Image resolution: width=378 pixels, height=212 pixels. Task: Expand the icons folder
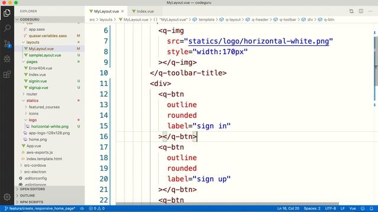click(x=50, y=114)
